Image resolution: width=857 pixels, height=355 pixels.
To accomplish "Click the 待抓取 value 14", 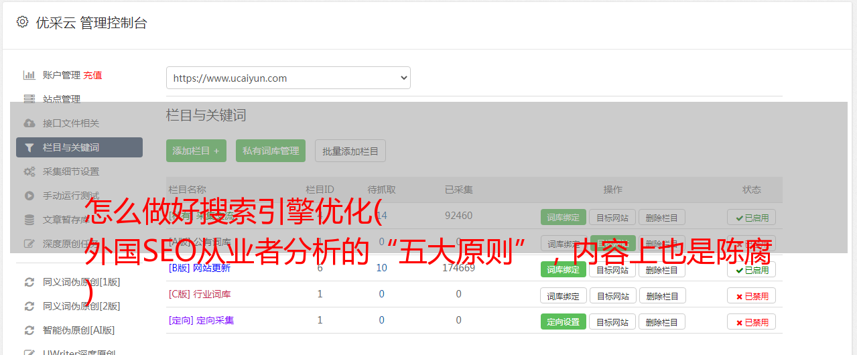I will click(381, 216).
